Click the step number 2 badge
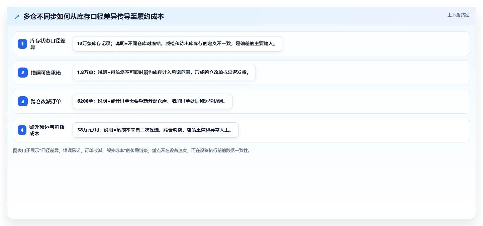 point(22,73)
